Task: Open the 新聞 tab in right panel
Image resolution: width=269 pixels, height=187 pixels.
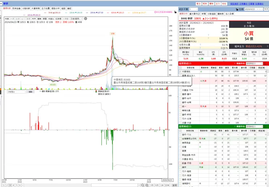Action: coord(204,14)
